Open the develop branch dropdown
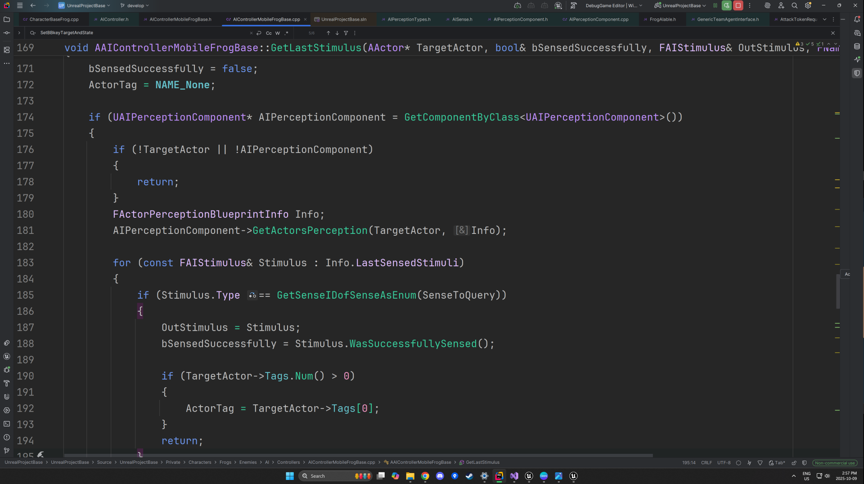The height and width of the screenshot is (484, 864). 135,6
